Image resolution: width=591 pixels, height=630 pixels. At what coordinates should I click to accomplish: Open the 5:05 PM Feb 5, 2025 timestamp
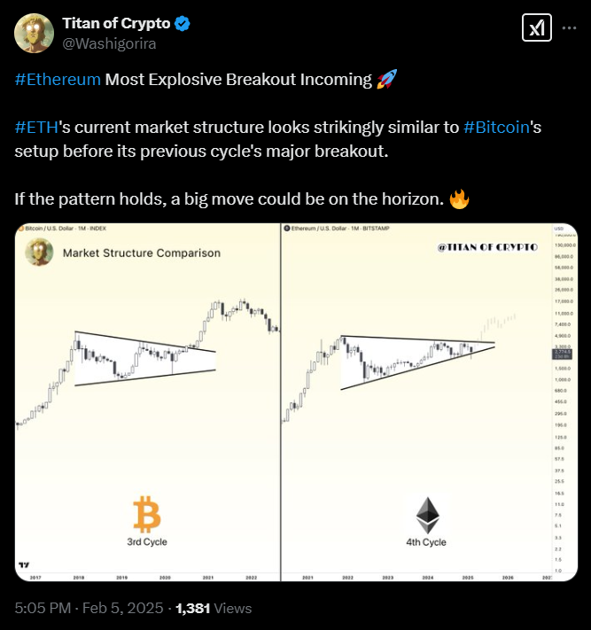[x=87, y=609]
